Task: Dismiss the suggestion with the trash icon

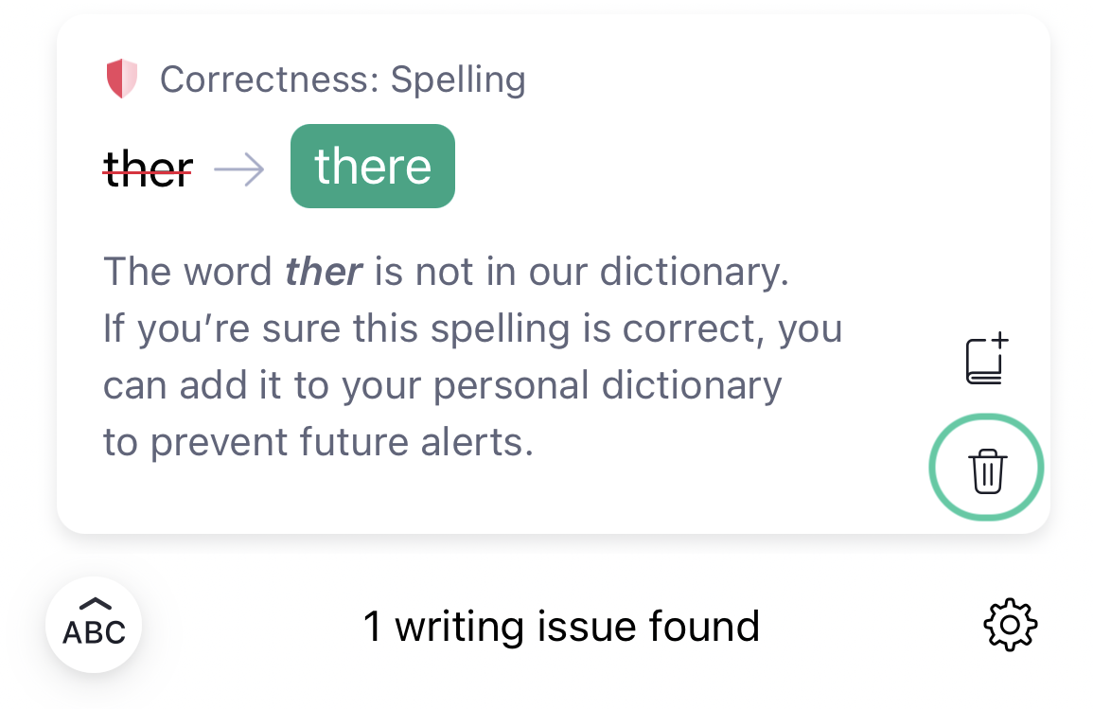Action: (986, 469)
